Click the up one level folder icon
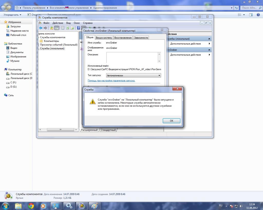The height and width of the screenshot is (210, 263). click(x=52, y=28)
